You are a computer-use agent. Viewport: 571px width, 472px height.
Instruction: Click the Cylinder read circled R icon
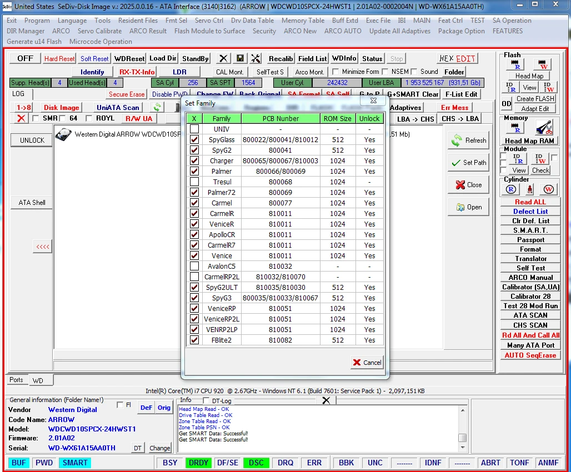[x=511, y=189]
